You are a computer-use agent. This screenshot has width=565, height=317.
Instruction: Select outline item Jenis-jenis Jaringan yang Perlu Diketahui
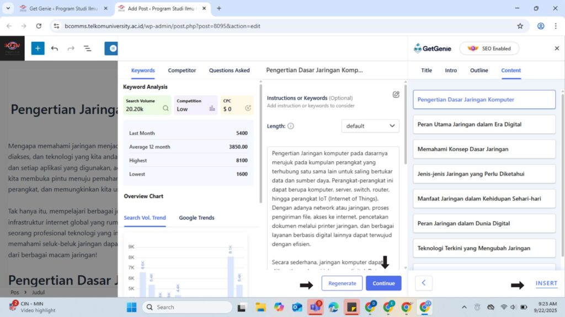[x=484, y=174]
